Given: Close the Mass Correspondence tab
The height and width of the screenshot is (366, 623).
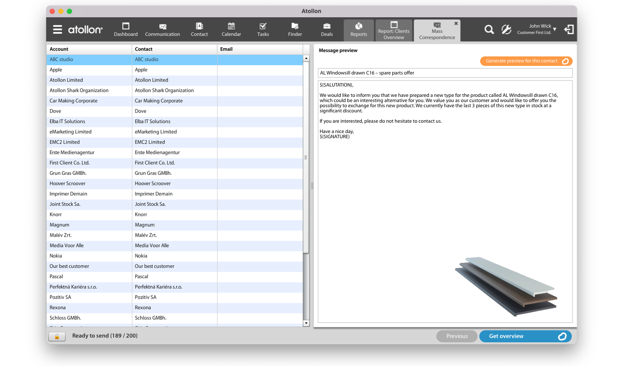Looking at the screenshot, I should coord(456,24).
